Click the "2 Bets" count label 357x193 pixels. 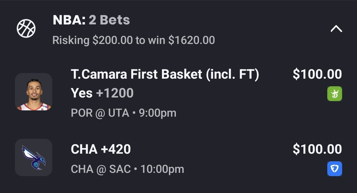[109, 20]
